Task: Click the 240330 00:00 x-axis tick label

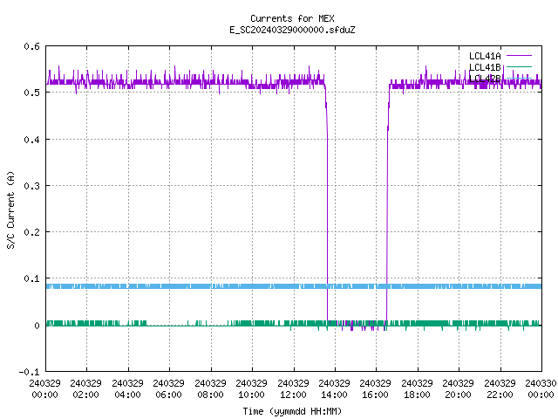Action: (541, 388)
